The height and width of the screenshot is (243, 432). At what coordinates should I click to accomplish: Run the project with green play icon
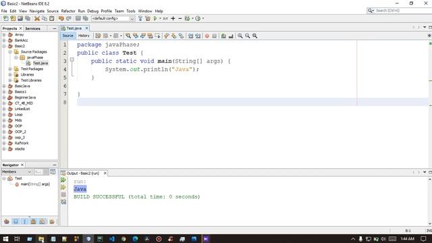click(x=155, y=18)
